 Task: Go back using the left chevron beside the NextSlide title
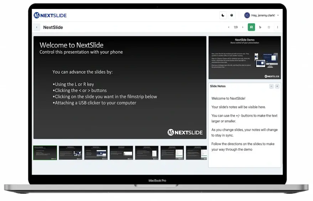tap(37, 27)
